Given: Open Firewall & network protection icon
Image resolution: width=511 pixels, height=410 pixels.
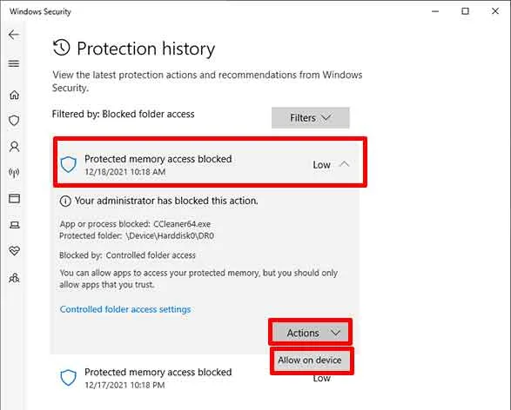Looking at the screenshot, I should 14,173.
